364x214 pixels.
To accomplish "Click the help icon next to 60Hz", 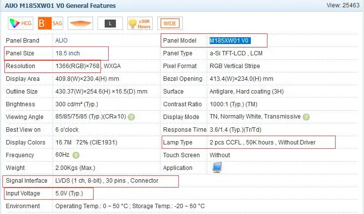I will pyautogui.click(x=76, y=155).
